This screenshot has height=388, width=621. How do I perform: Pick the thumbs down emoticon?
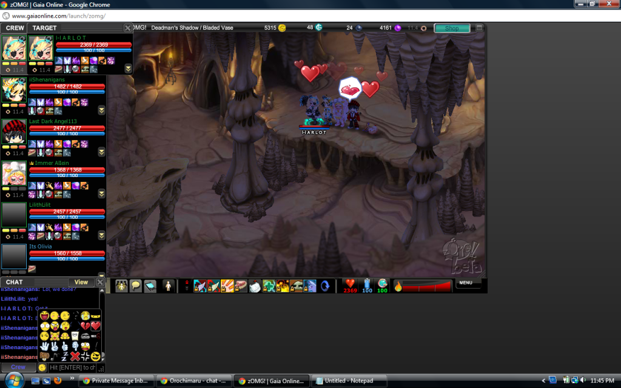(75, 346)
